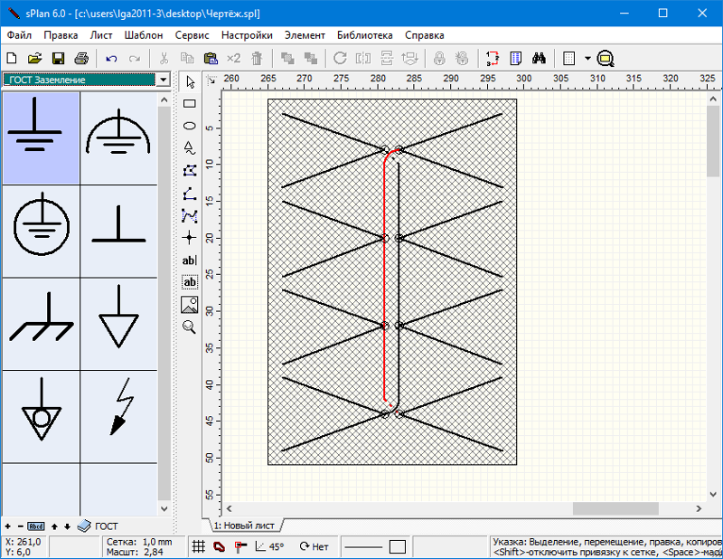
Task: Click the Cut scissors icon
Action: (164, 59)
